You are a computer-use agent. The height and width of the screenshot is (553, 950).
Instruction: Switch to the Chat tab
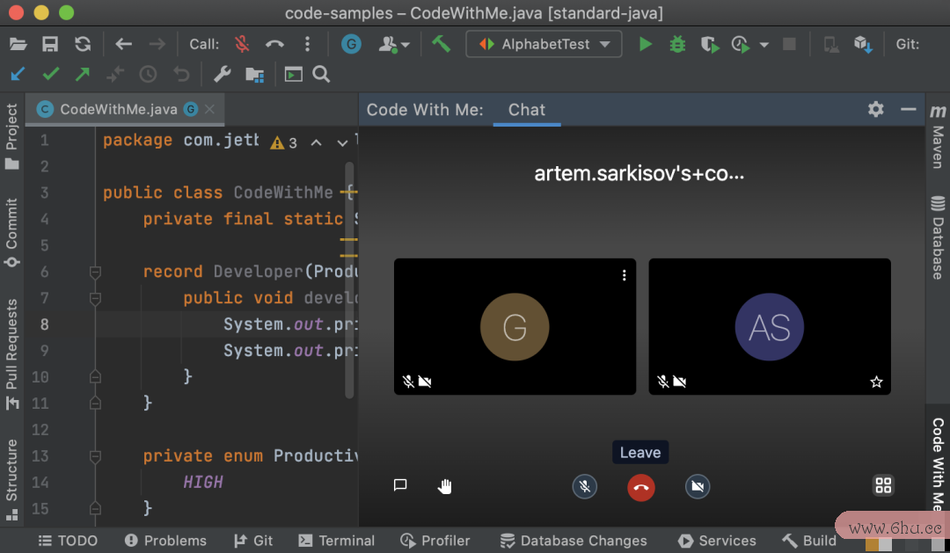(x=526, y=110)
